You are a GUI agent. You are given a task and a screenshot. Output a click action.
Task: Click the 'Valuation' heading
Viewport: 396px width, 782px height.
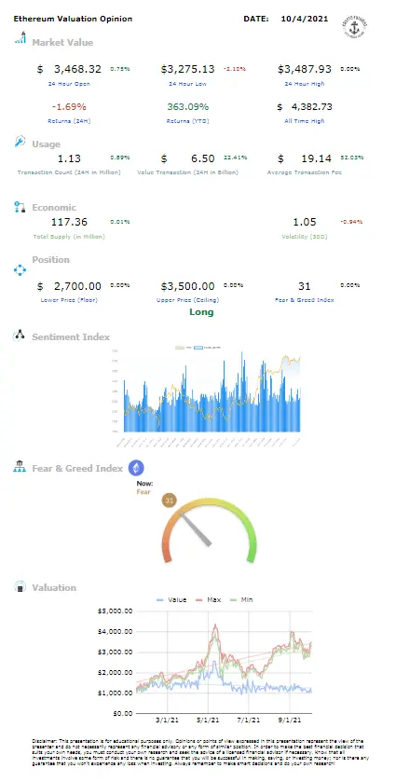coord(54,588)
